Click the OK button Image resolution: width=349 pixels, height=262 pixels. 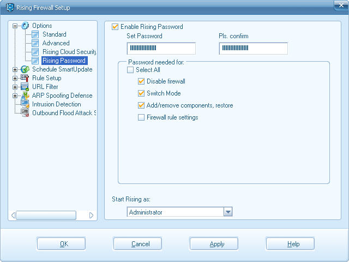pyautogui.click(x=61, y=244)
